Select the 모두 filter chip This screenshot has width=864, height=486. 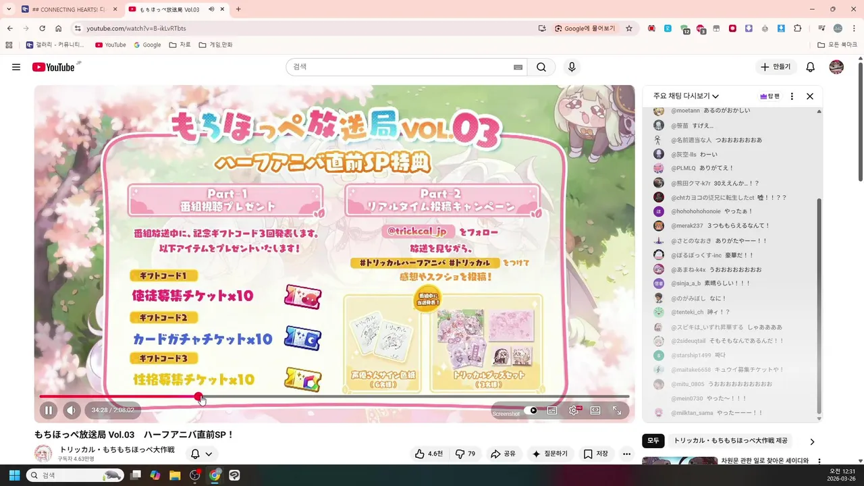(653, 441)
